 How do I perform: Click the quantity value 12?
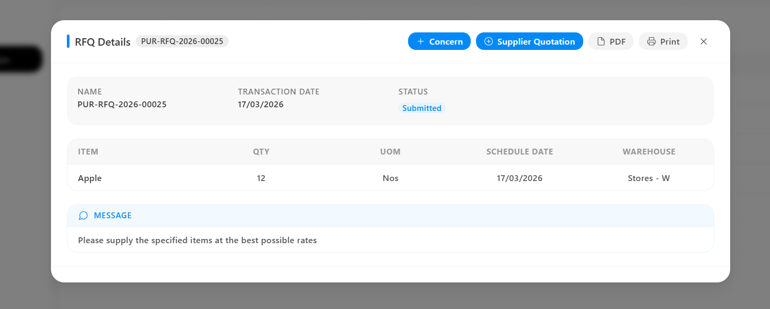click(x=261, y=178)
